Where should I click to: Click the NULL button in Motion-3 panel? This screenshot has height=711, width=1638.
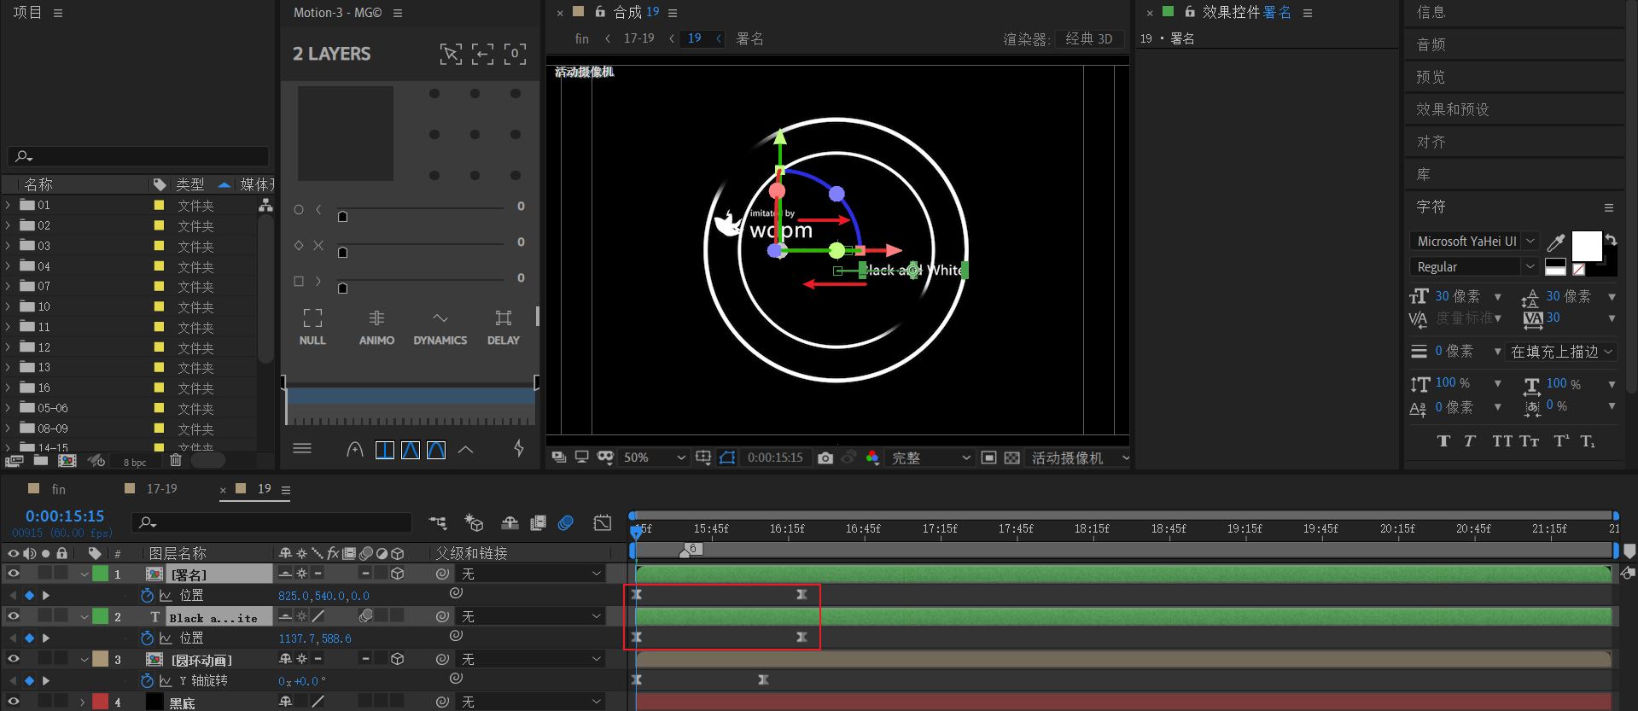click(x=312, y=327)
